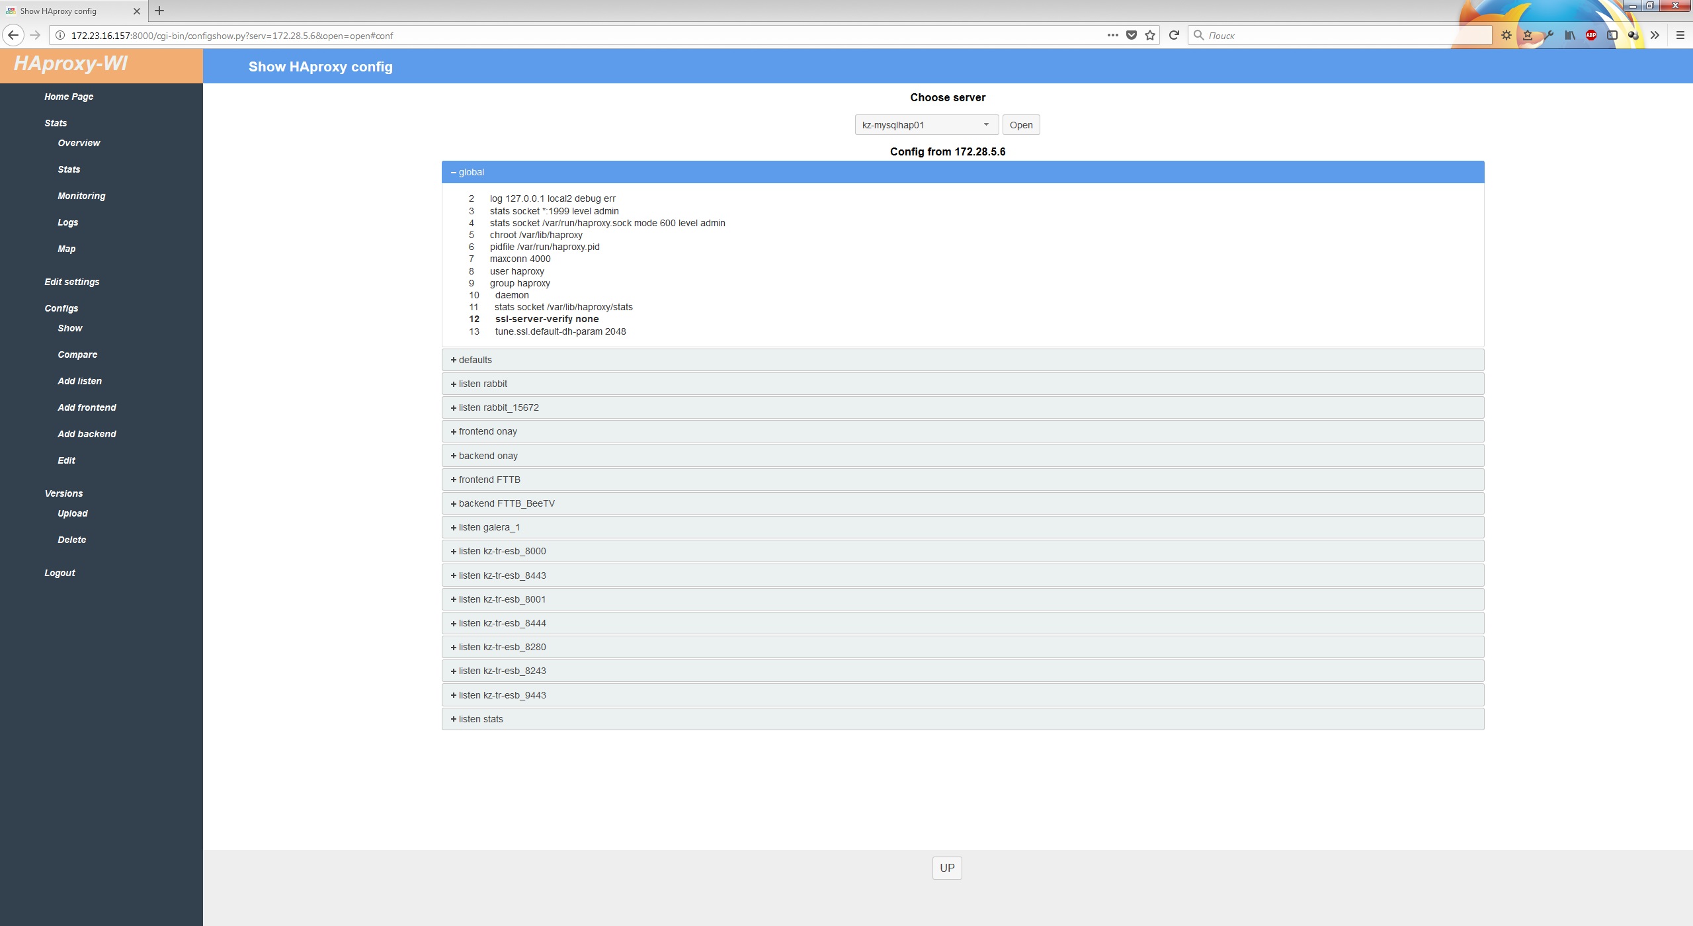Screen dimensions: 1693x926
Task: Expand the defaults section
Action: click(x=963, y=360)
